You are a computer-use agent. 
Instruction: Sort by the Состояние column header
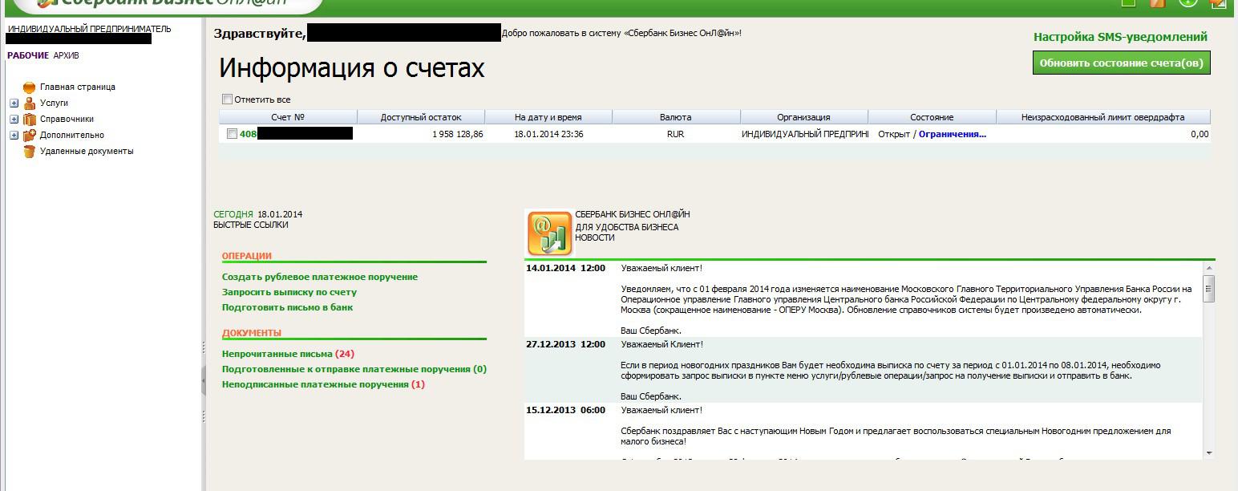tap(932, 117)
